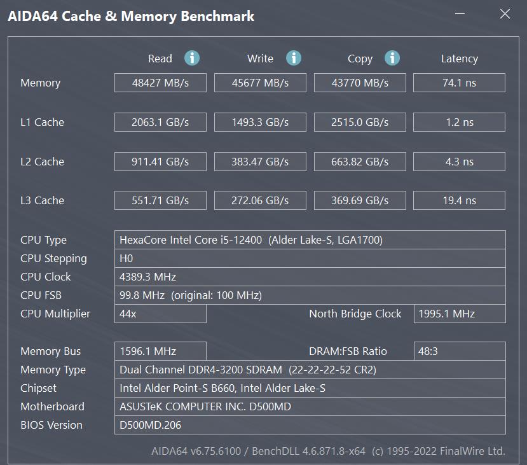This screenshot has width=527, height=465.
Task: Select the Memory Write 45677 MB/s field
Action: coord(260,83)
